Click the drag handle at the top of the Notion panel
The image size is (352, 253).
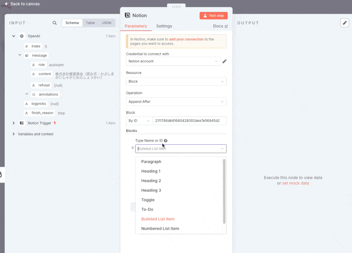click(176, 7)
